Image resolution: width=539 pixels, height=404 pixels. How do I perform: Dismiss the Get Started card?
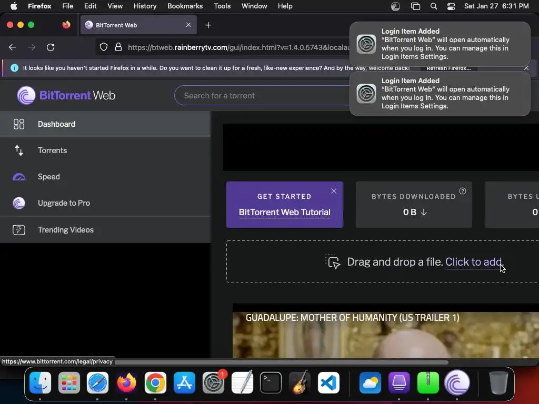click(x=334, y=191)
